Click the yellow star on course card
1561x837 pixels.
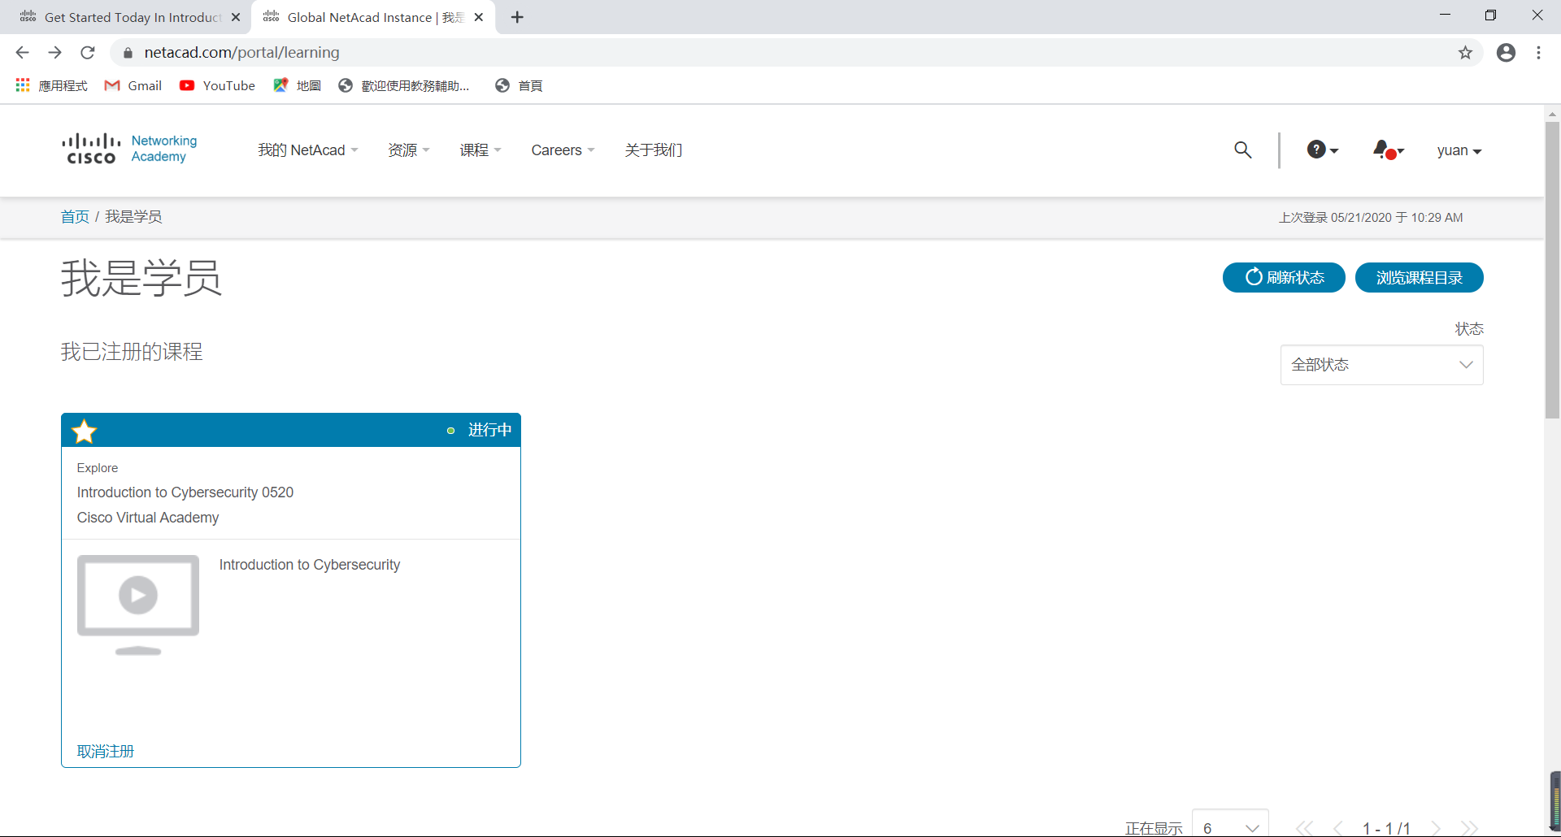click(x=85, y=432)
